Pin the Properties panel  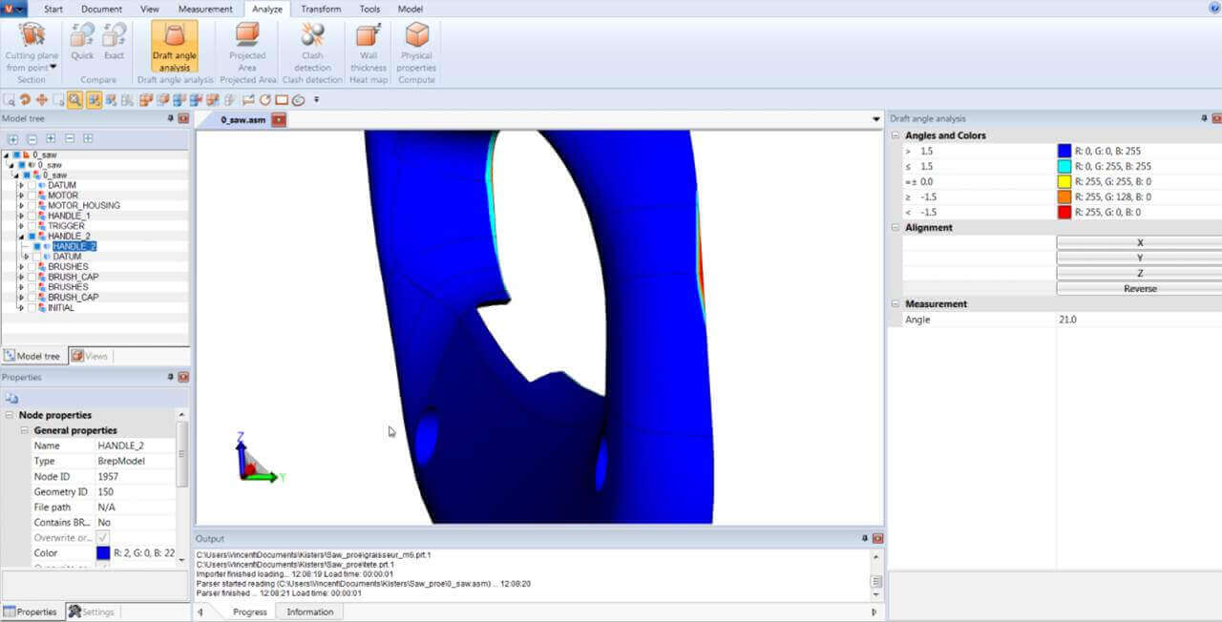[x=171, y=377]
